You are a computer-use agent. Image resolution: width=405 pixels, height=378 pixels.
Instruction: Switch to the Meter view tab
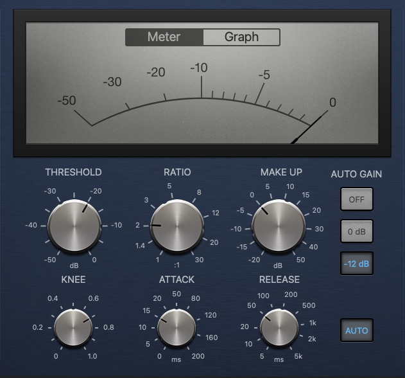pyautogui.click(x=164, y=37)
